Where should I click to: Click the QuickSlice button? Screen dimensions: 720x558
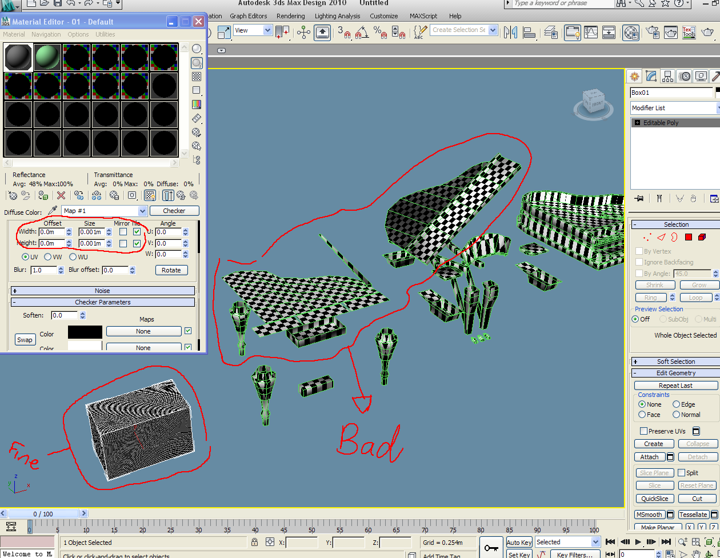[x=655, y=499]
